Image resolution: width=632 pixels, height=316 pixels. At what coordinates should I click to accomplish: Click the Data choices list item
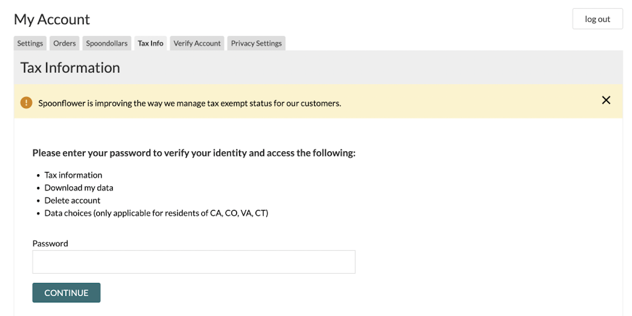point(156,213)
